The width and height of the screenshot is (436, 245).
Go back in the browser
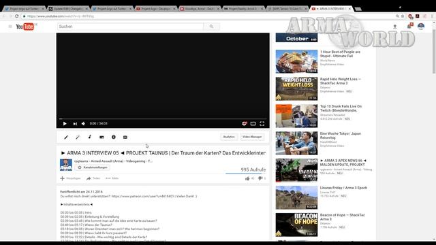pos(4,16)
